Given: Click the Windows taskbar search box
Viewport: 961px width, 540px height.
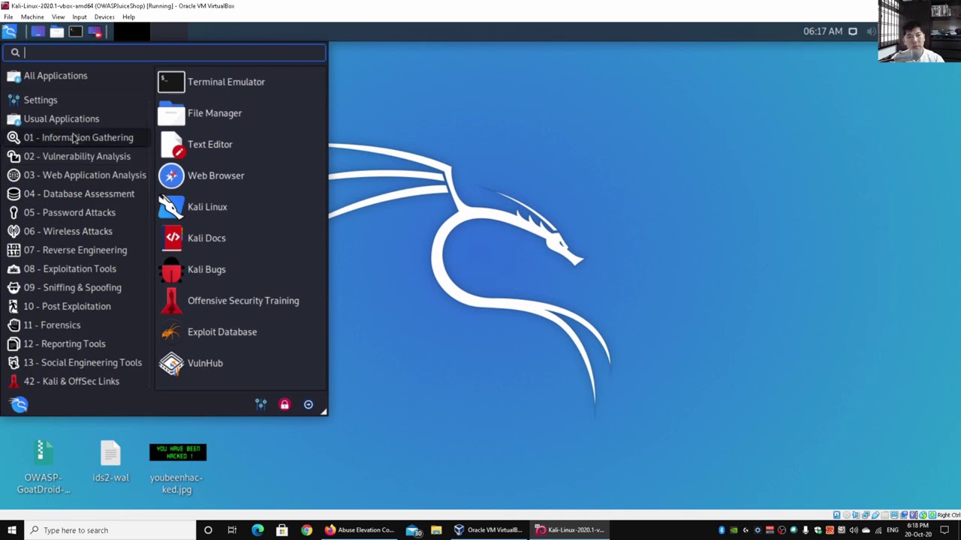Looking at the screenshot, I should click(x=109, y=530).
